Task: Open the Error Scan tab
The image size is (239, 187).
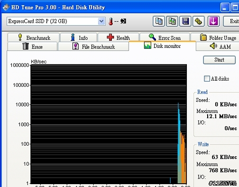Action: [x=165, y=37]
